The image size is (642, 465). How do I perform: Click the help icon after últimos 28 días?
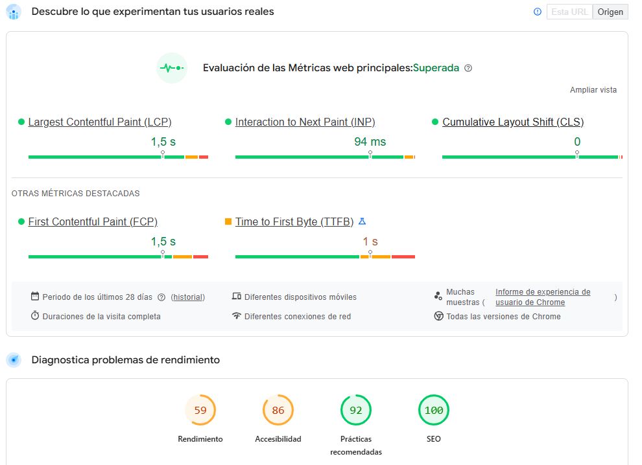(161, 297)
